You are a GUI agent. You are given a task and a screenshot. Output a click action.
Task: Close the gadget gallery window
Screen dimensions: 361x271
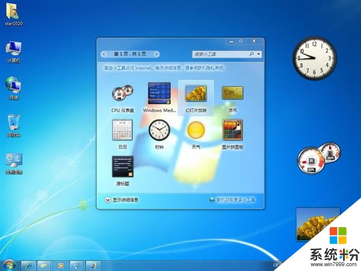(254, 41)
